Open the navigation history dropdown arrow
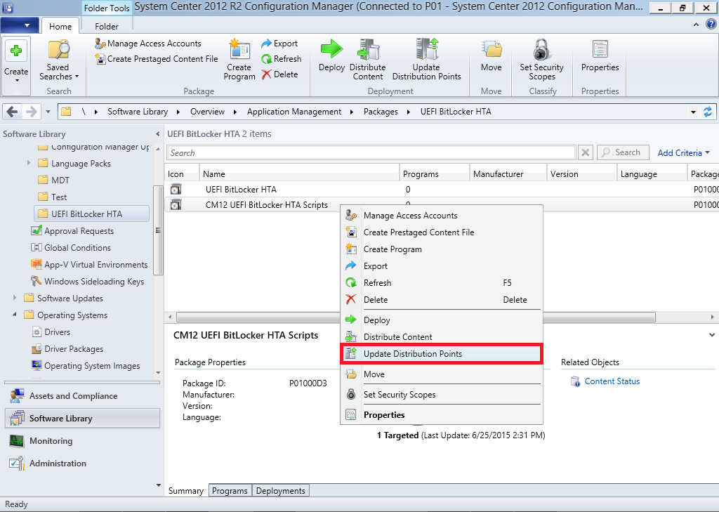The image size is (719, 512). (48, 112)
